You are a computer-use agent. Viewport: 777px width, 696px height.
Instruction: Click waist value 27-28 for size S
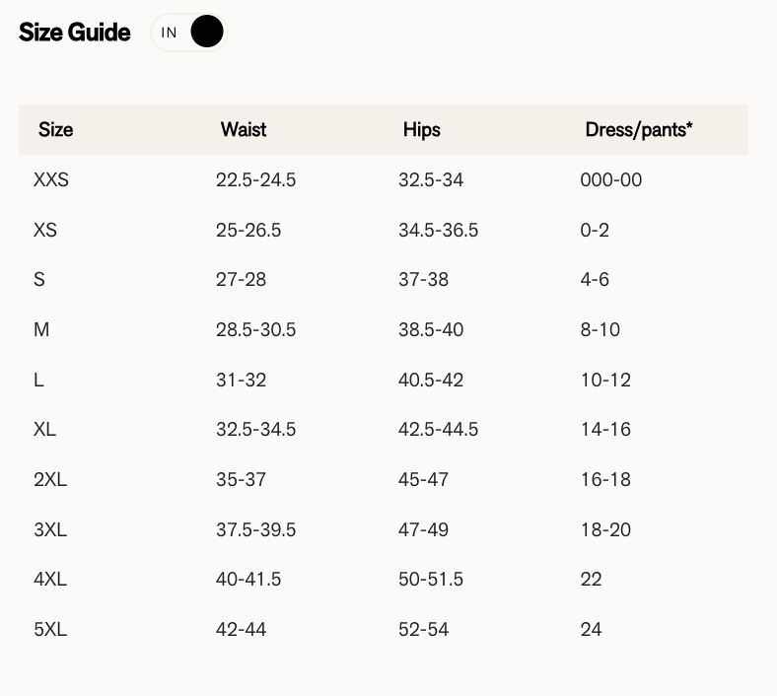[x=241, y=280]
